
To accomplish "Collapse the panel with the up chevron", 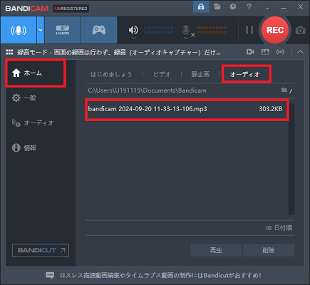I will click(301, 51).
